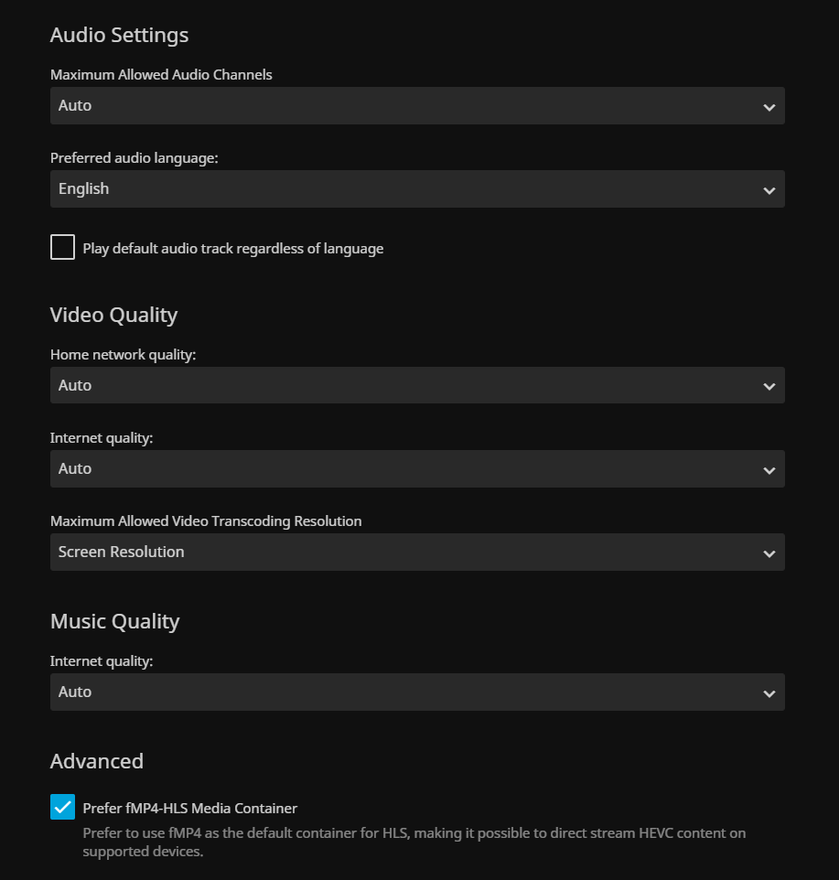Viewport: 839px width, 880px height.
Task: Click the 'Preferred audio language:' field label
Action: pyautogui.click(x=134, y=158)
